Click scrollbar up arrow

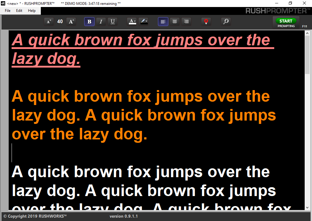click(x=307, y=33)
